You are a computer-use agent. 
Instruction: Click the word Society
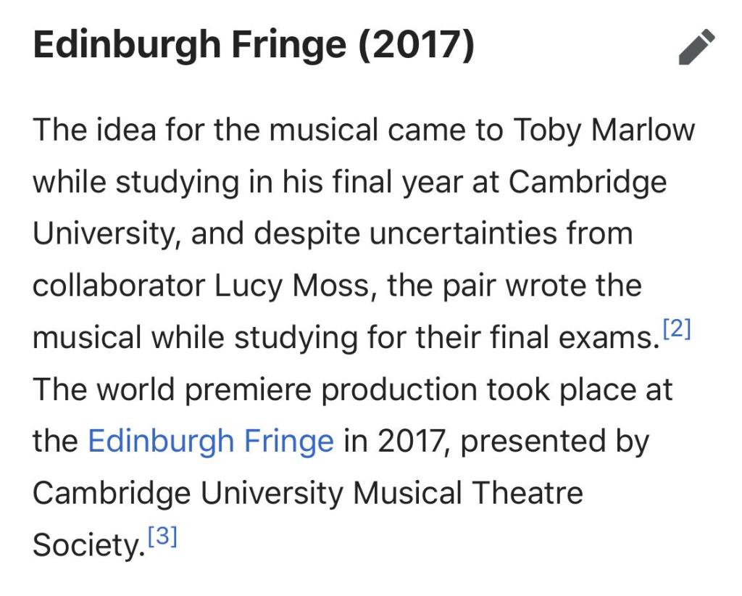[85, 545]
